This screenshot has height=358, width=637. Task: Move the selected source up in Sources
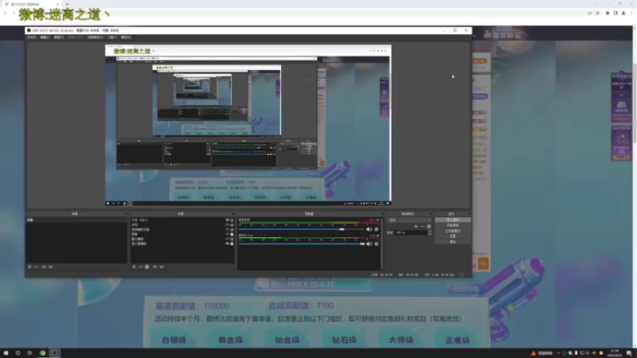[x=154, y=267]
